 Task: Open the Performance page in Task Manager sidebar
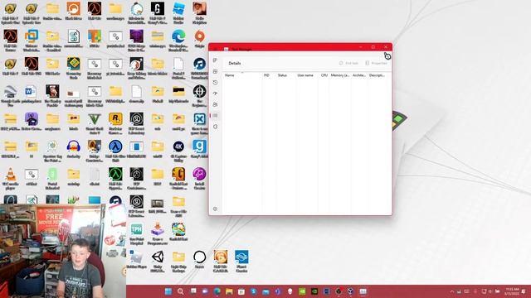tap(215, 72)
